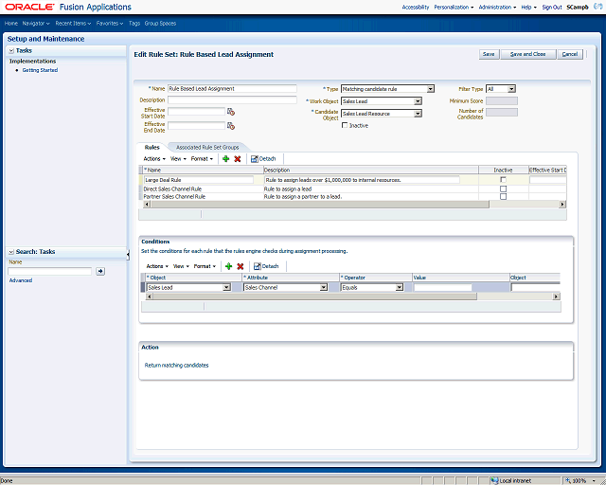Add a condition with the green plus in the Conditions toolbar

click(x=228, y=266)
